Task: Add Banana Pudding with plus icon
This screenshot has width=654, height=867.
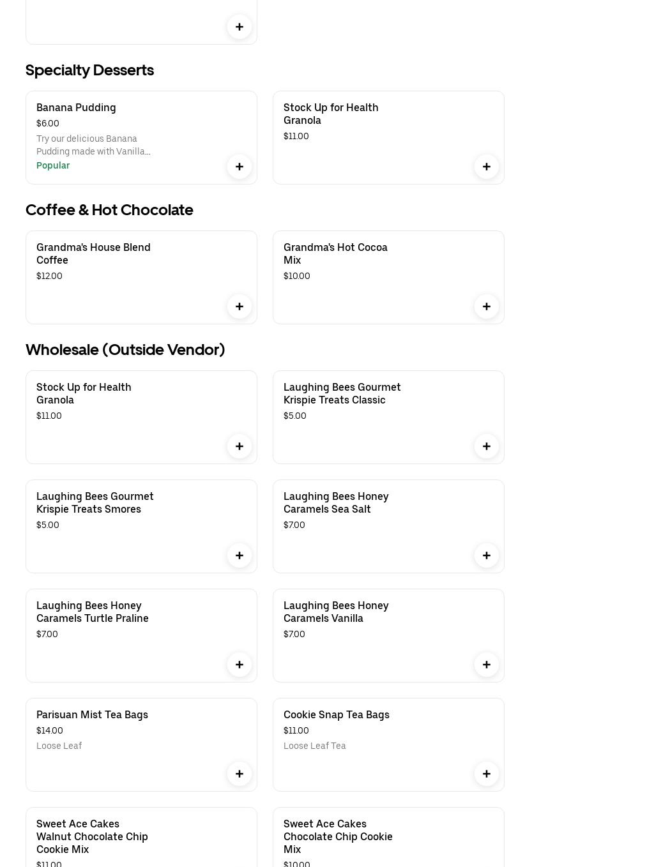Action: click(240, 167)
